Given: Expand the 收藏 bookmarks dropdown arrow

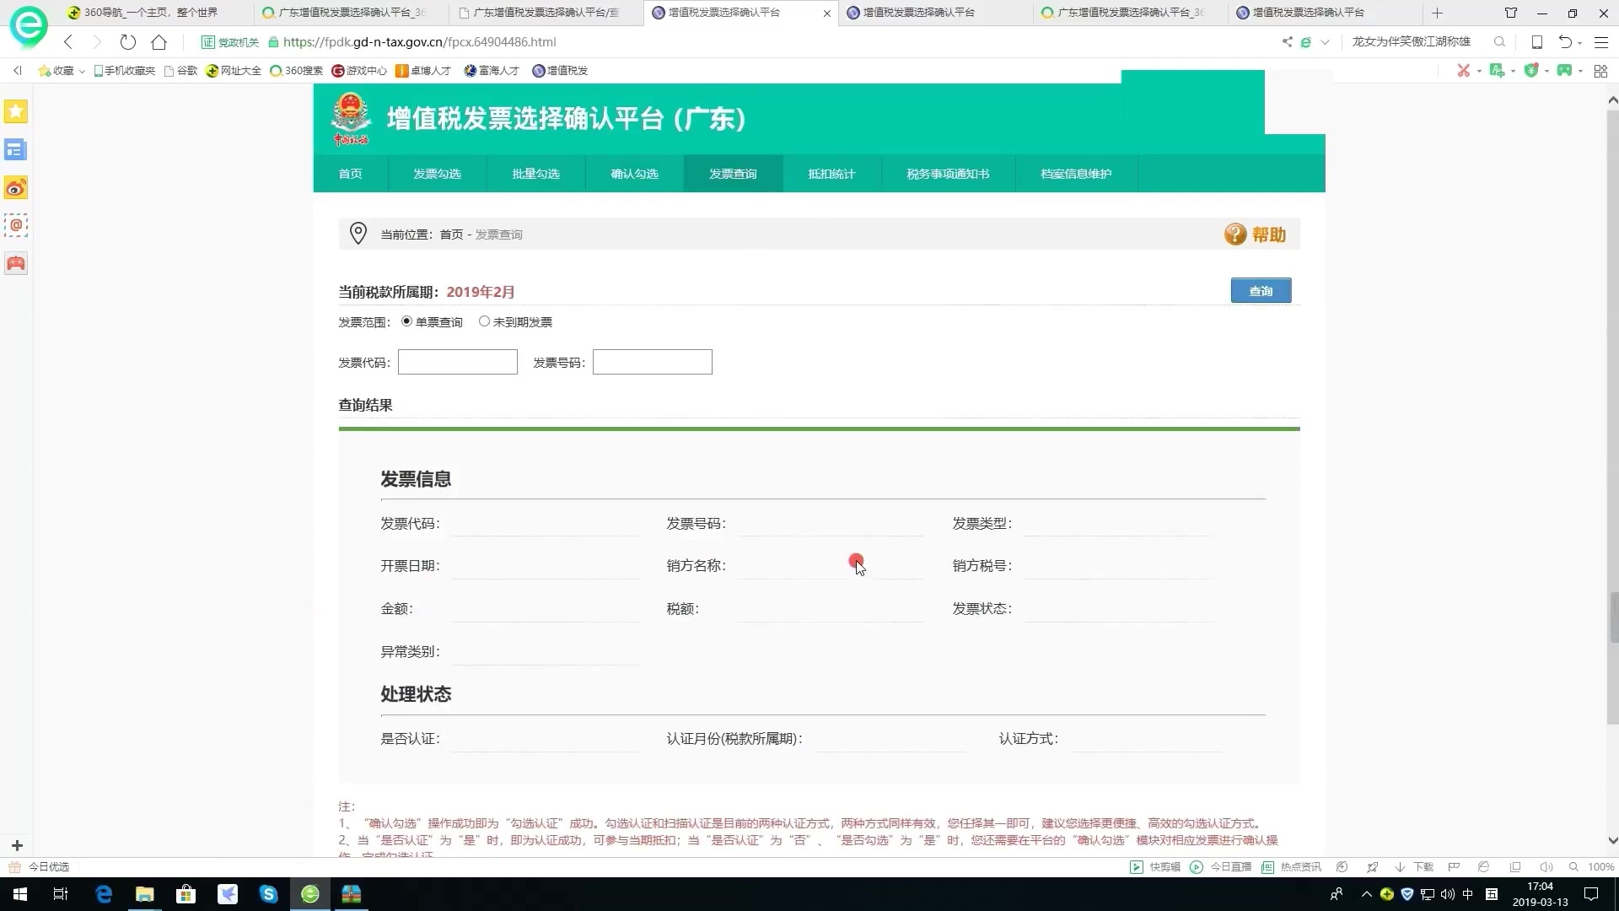Looking at the screenshot, I should [x=82, y=72].
